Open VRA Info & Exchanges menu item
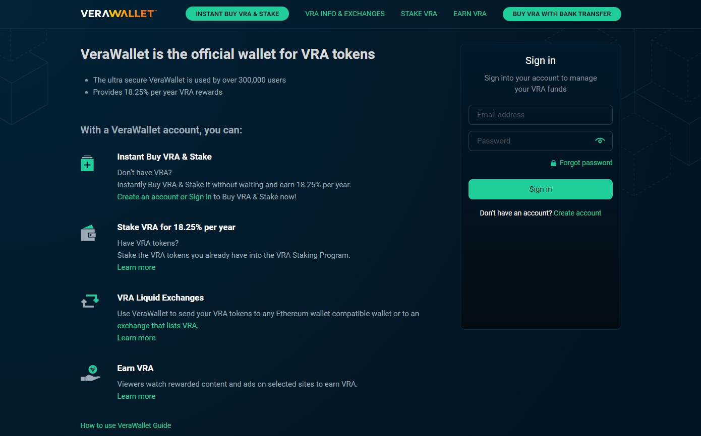Image resolution: width=701 pixels, height=436 pixels. 345,14
